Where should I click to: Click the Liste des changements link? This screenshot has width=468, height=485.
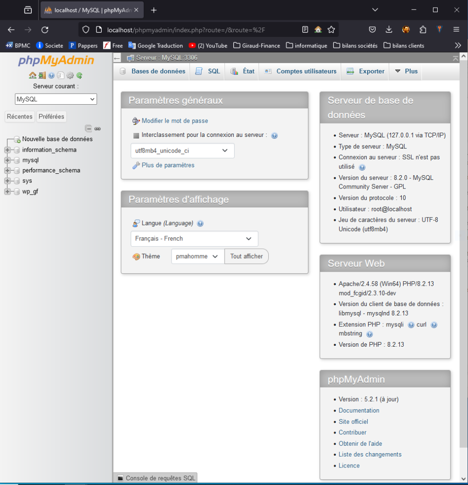370,455
